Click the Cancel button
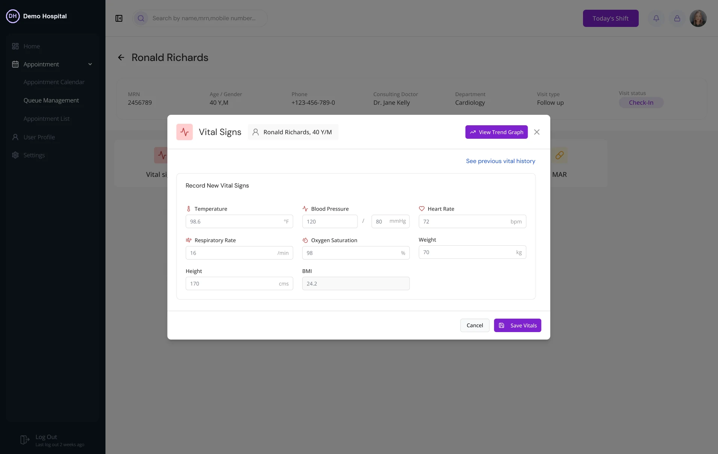The width and height of the screenshot is (718, 454). [475, 325]
